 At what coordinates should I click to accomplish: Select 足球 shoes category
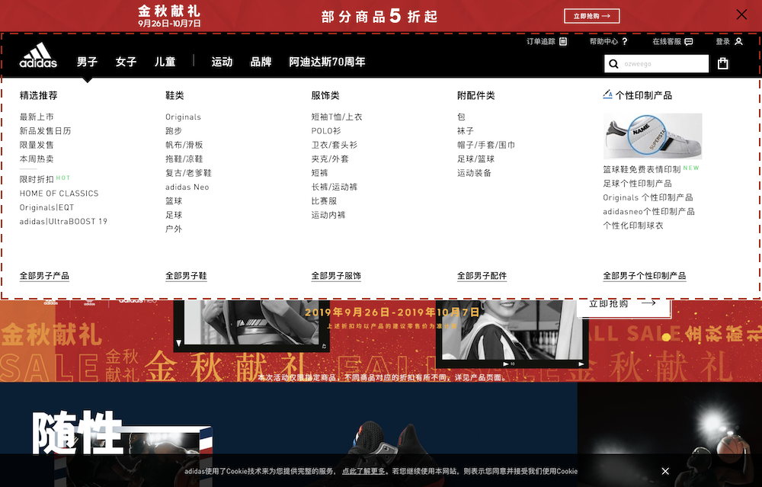pos(174,216)
